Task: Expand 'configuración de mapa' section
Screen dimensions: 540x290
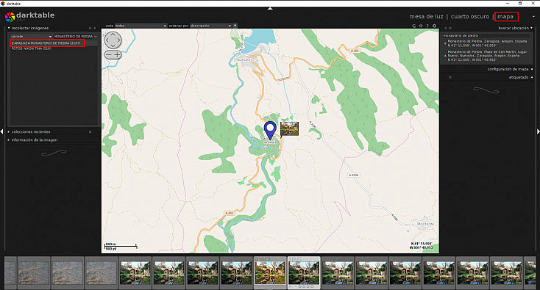Action: point(508,69)
